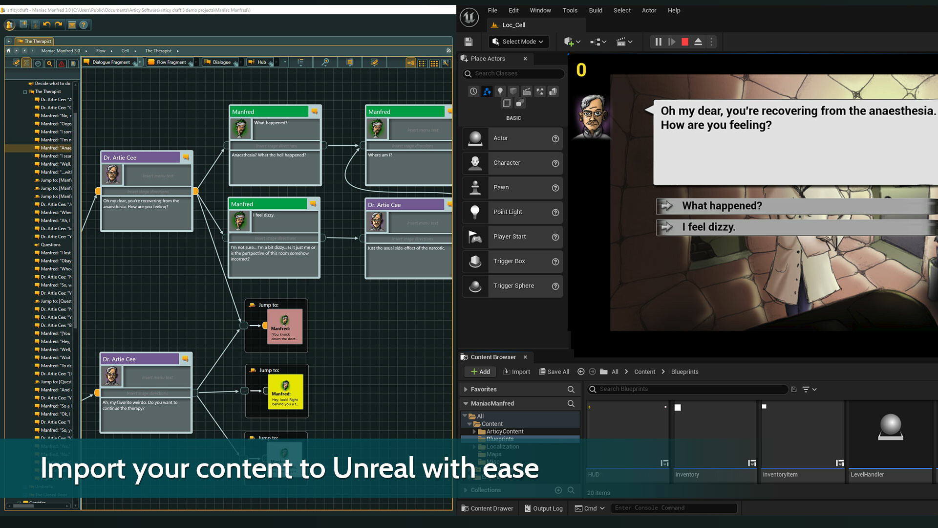The width and height of the screenshot is (938, 528).
Task: Open the Tools menu
Action: [570, 10]
